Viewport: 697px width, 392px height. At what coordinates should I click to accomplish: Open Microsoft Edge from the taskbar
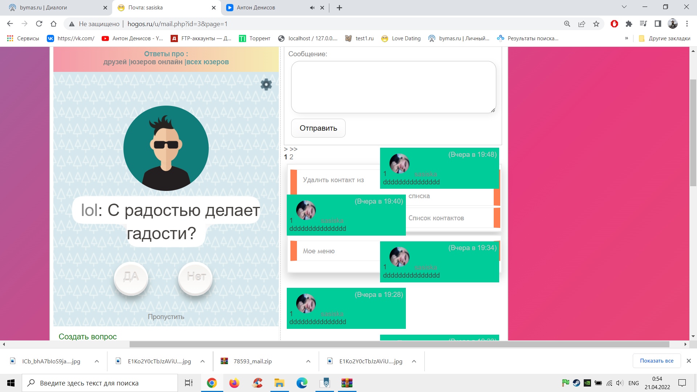pyautogui.click(x=302, y=383)
